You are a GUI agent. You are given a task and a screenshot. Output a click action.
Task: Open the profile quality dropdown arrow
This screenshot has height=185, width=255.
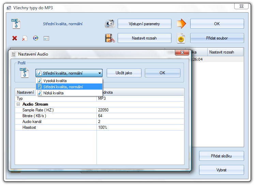[x=100, y=73]
